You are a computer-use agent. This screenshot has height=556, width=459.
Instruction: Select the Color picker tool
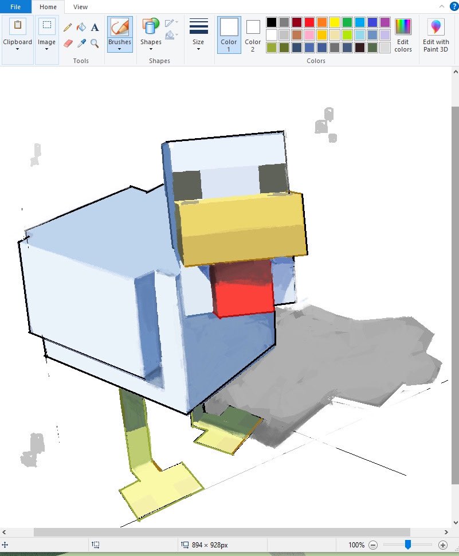pos(81,42)
